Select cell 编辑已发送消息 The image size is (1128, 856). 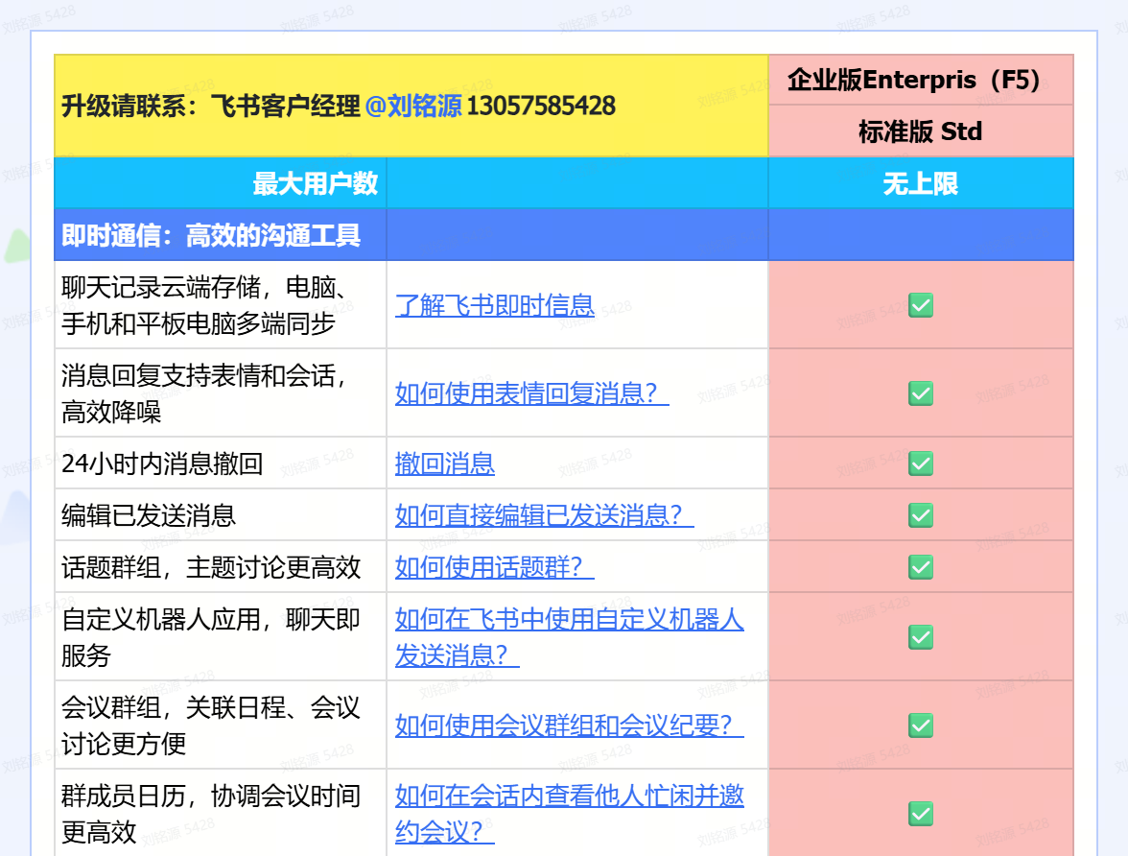coord(221,515)
